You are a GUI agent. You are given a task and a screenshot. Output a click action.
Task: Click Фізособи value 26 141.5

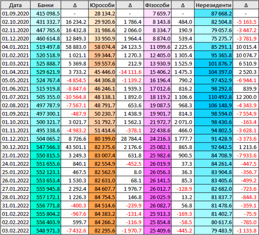click(157, 180)
